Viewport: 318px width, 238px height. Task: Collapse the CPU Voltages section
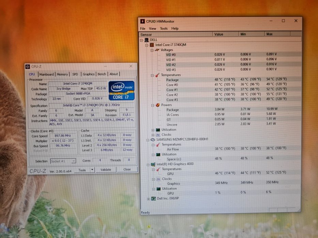[152, 50]
